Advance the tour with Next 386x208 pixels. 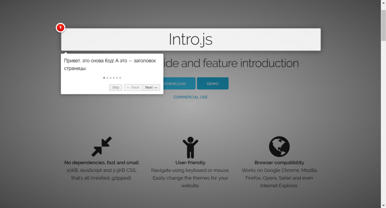click(x=151, y=88)
